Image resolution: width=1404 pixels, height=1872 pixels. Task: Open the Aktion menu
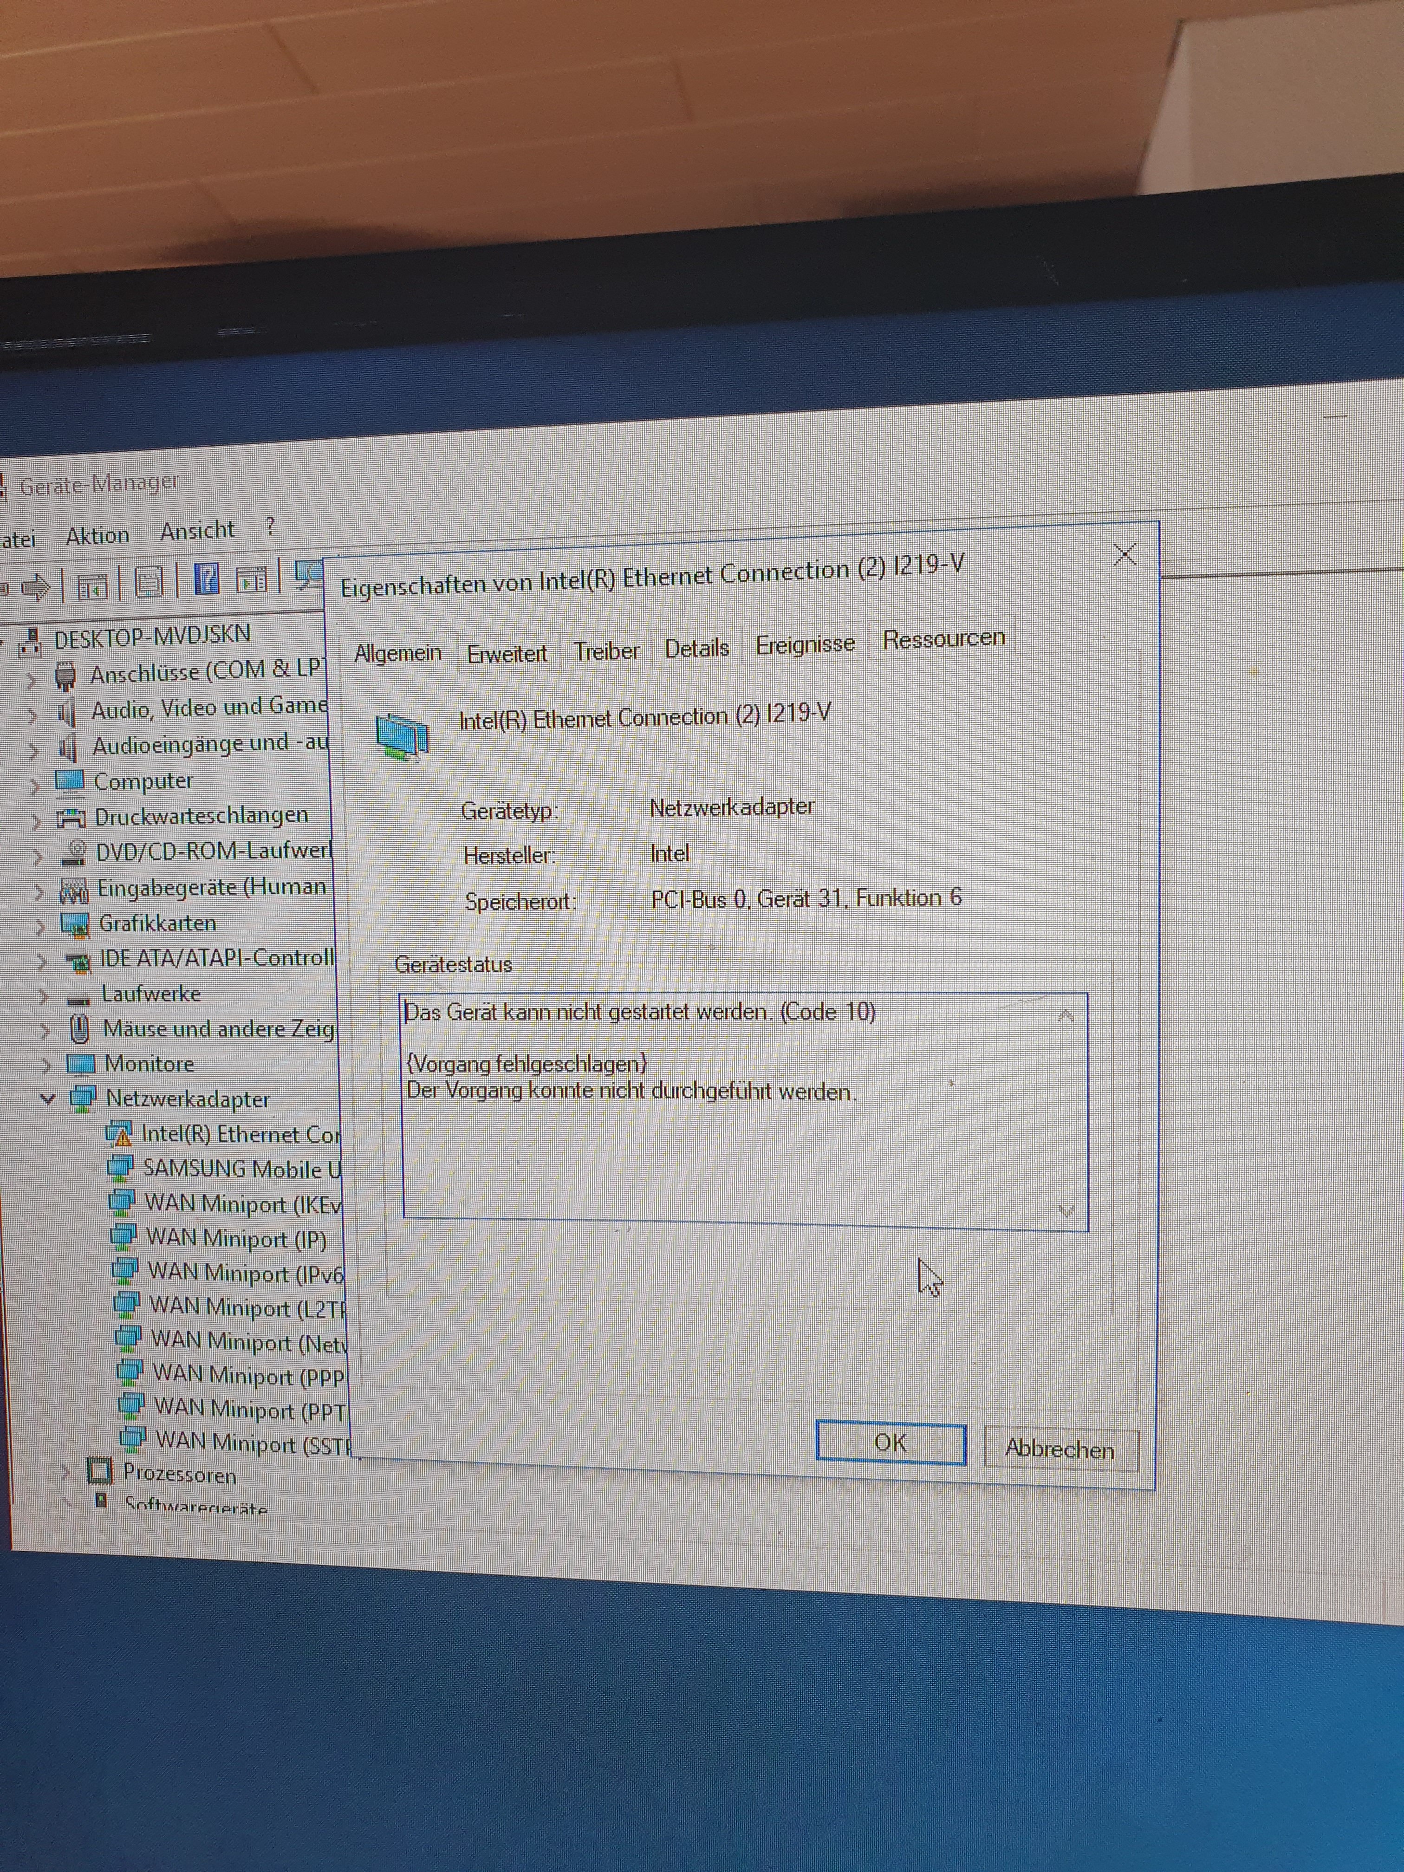[x=97, y=536]
